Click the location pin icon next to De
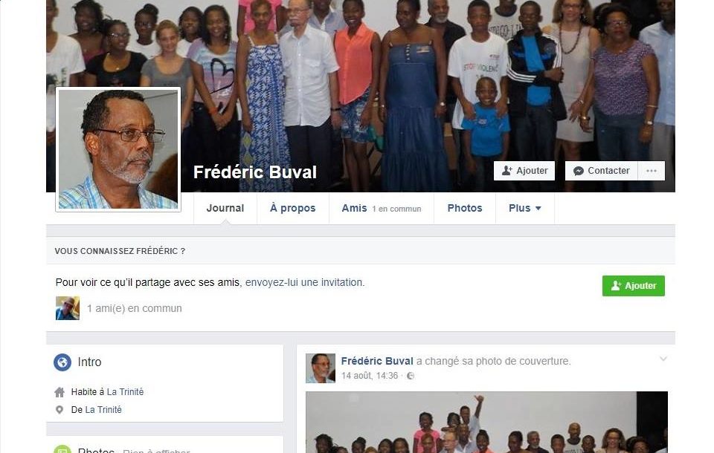The image size is (714, 453). tap(59, 410)
